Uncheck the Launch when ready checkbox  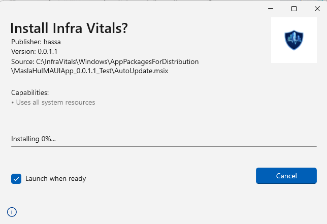[16, 179]
